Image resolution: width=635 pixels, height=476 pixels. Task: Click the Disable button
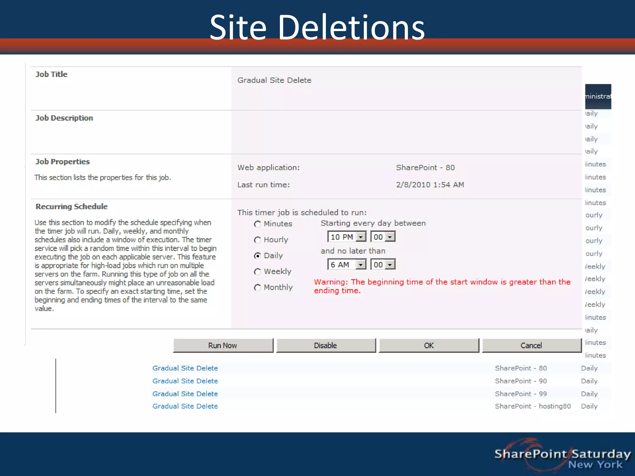326,345
